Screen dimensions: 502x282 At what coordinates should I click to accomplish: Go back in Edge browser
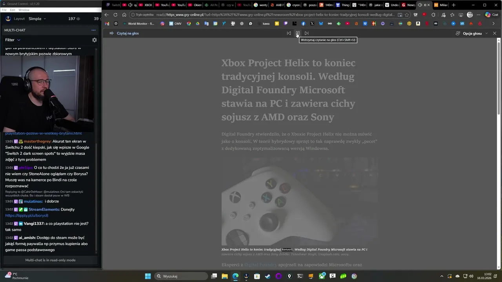pos(106,15)
